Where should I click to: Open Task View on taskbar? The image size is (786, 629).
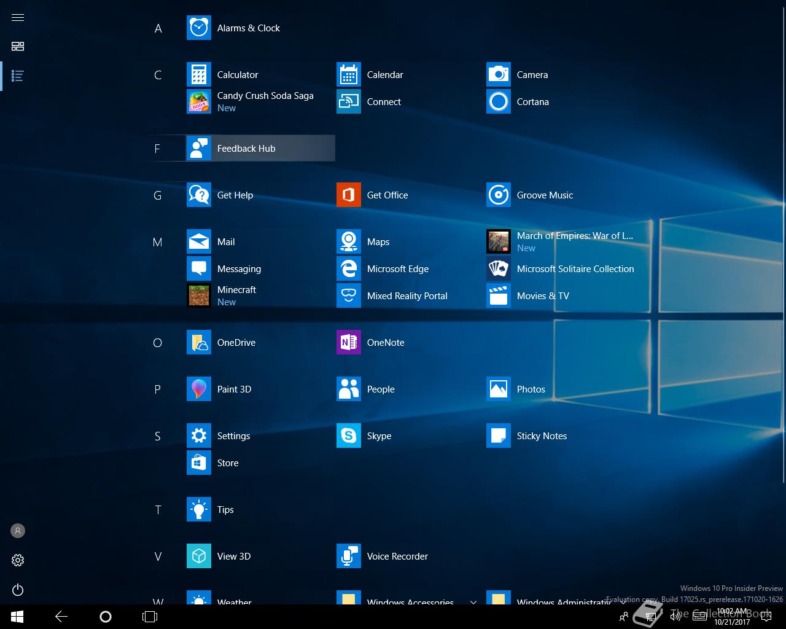150,617
